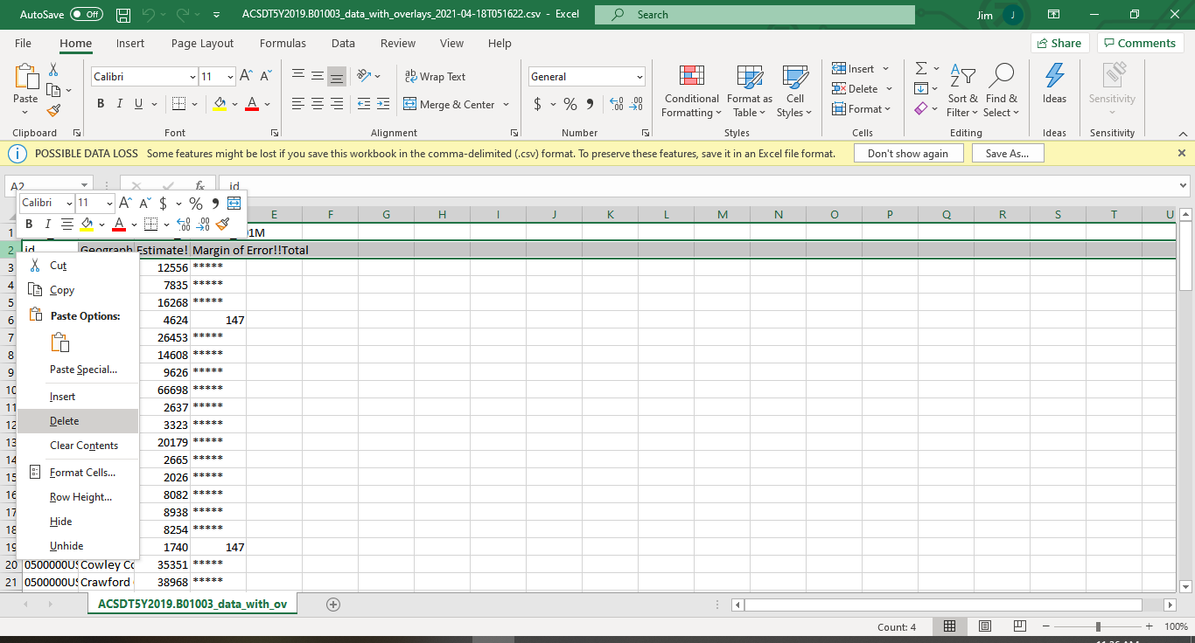Open the Insert ribbon tab

point(130,43)
